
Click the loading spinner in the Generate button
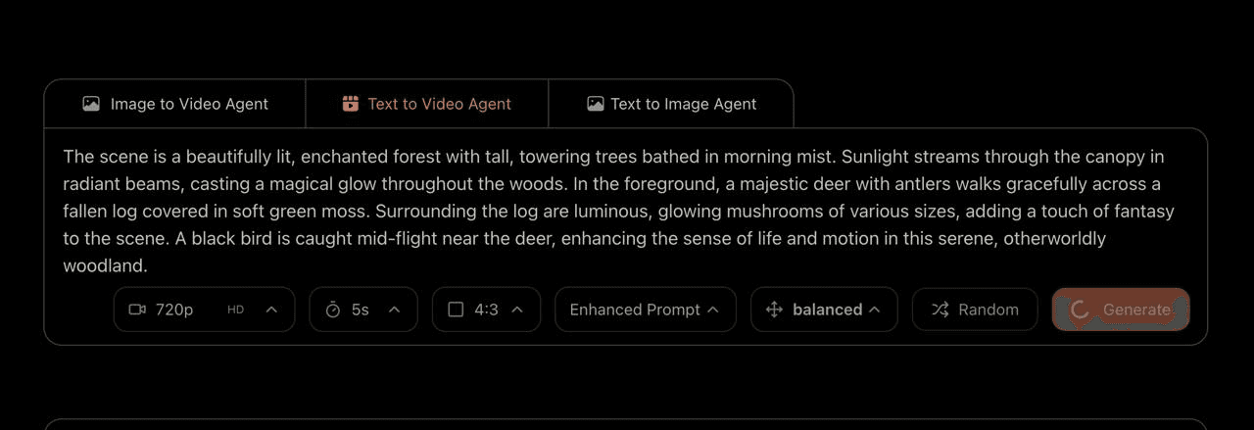pyautogui.click(x=1080, y=310)
